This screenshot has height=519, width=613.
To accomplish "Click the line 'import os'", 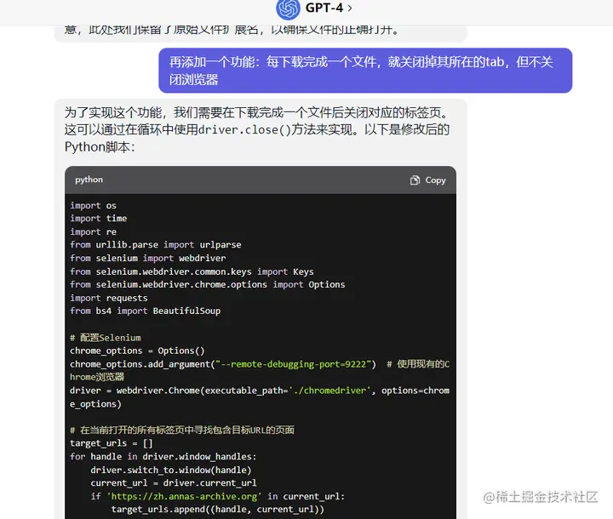I will click(93, 206).
